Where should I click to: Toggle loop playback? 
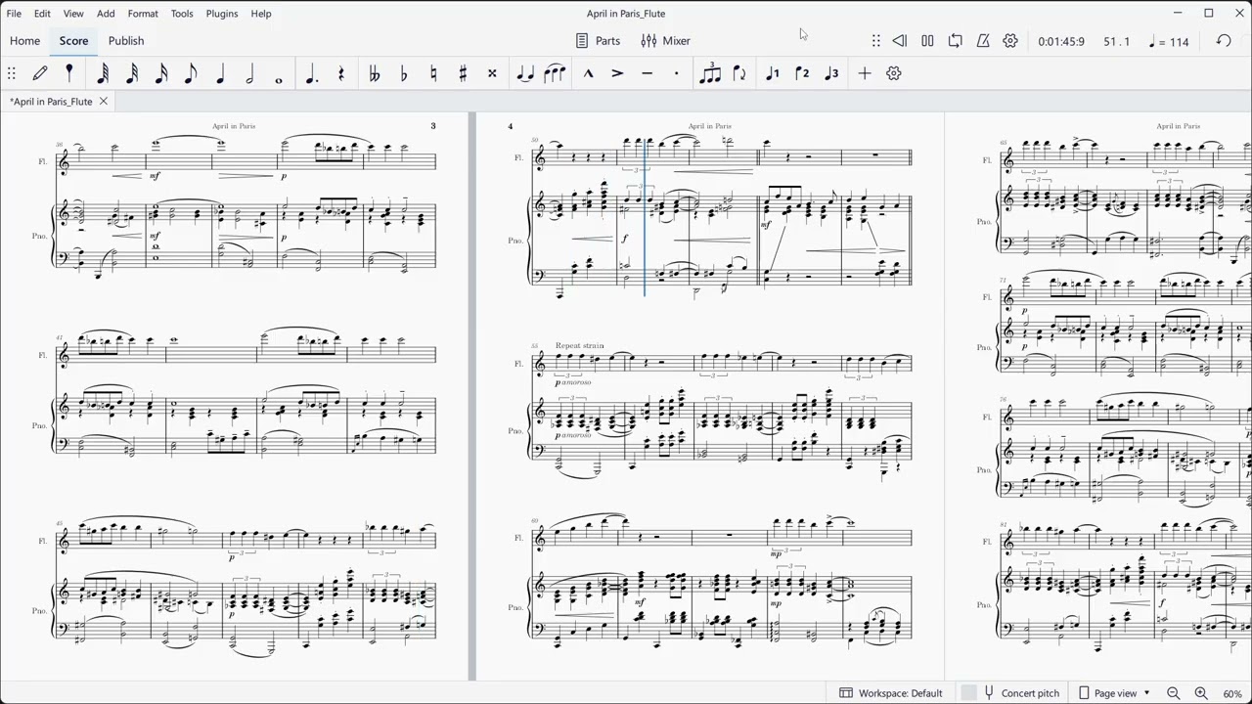click(x=956, y=41)
